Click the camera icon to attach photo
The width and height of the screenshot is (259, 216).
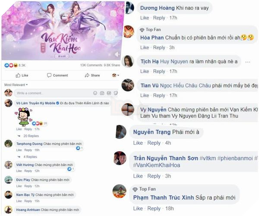pos(102,93)
